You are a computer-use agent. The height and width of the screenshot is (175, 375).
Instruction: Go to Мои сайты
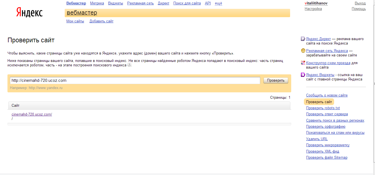[x=75, y=21]
